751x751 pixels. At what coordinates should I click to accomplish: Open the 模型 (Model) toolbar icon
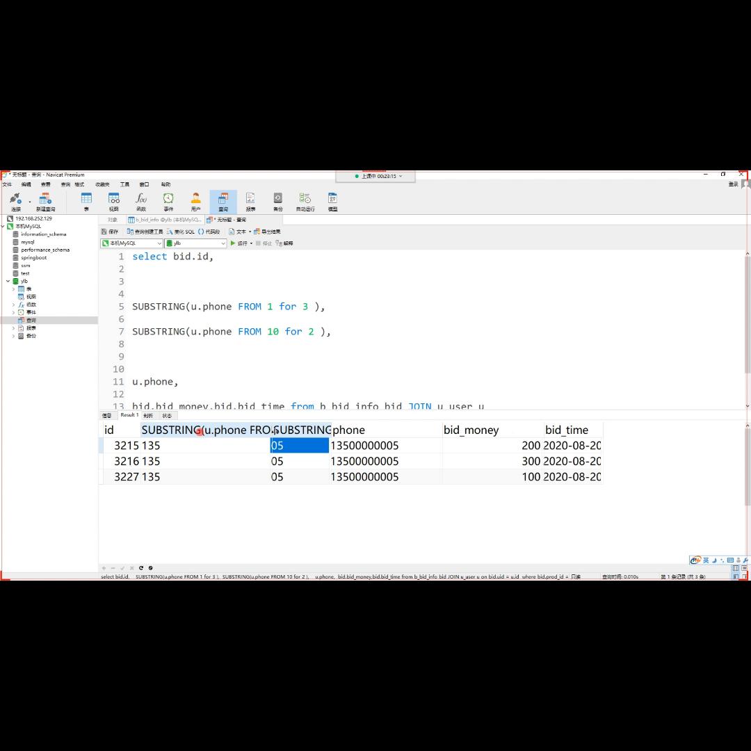[x=332, y=202]
